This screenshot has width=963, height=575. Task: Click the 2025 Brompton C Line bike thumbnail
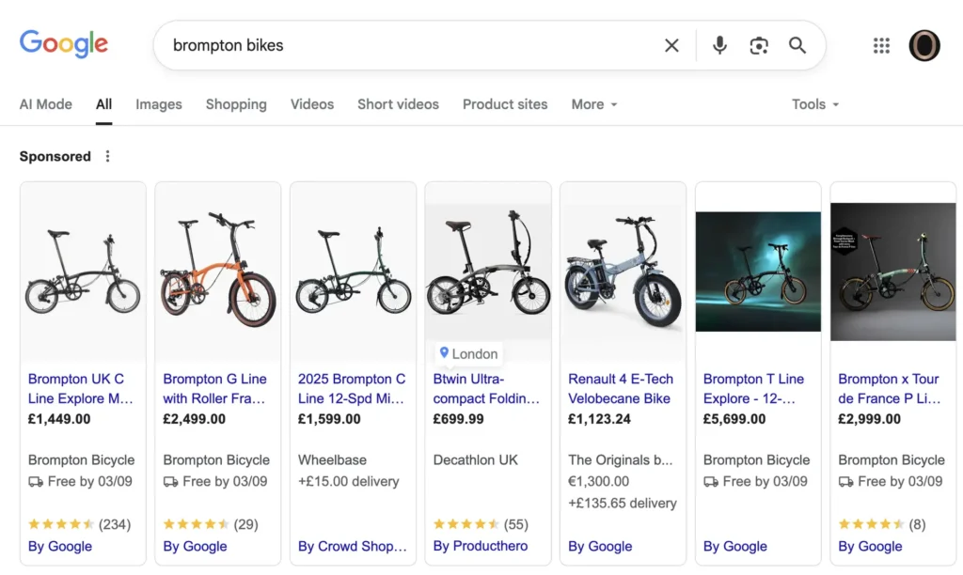(x=352, y=271)
